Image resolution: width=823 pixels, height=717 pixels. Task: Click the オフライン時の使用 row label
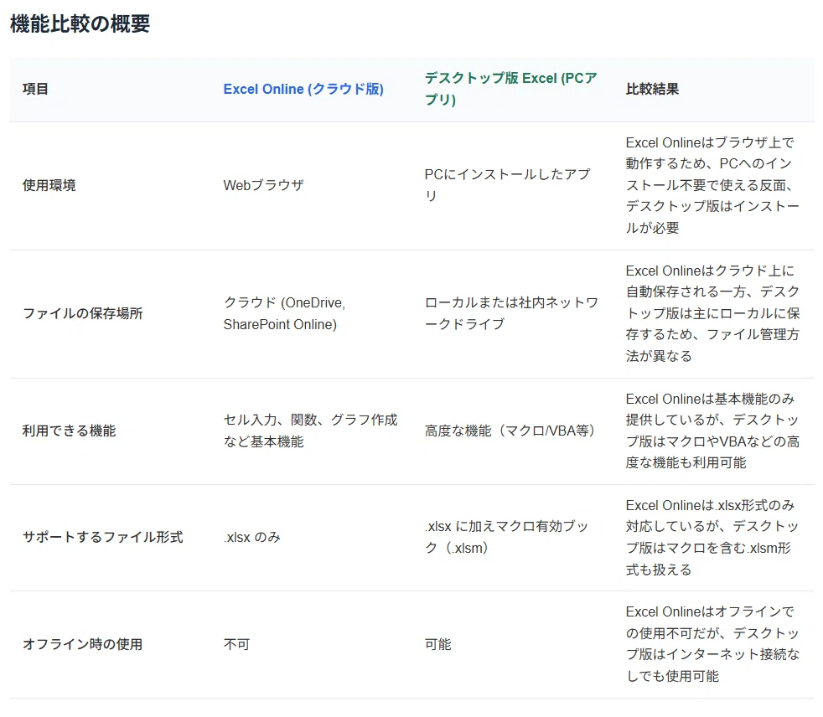point(82,644)
